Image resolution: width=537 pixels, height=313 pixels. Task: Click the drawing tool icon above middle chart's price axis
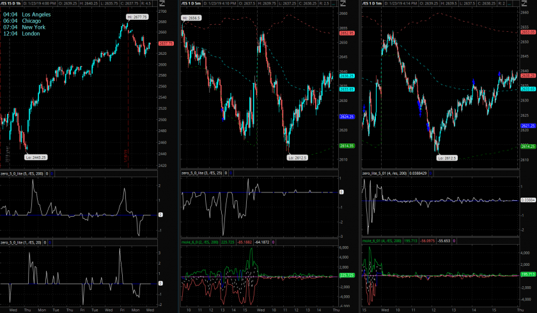pyautogui.click(x=342, y=3)
